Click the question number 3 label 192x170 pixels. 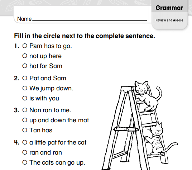coord(16,110)
